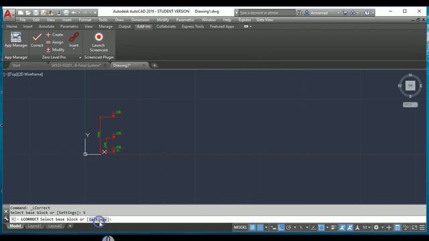
Task: Open the WCS coordinate system dropdown
Action: tap(410, 104)
